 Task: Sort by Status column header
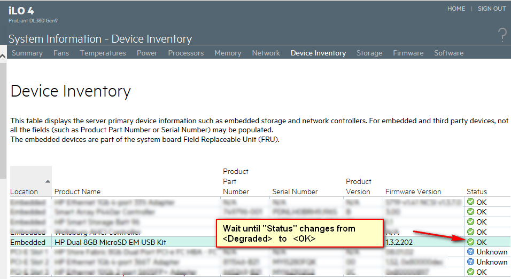tap(476, 192)
